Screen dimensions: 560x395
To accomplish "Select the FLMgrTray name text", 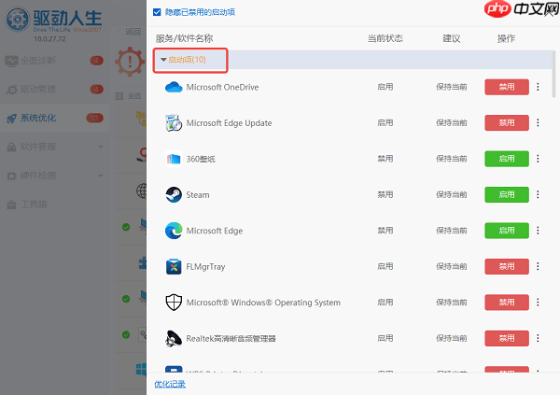I will pos(205,267).
